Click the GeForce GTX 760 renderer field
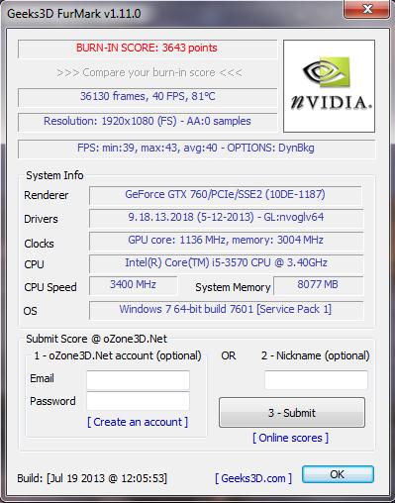This screenshot has height=503, width=395. tap(226, 195)
